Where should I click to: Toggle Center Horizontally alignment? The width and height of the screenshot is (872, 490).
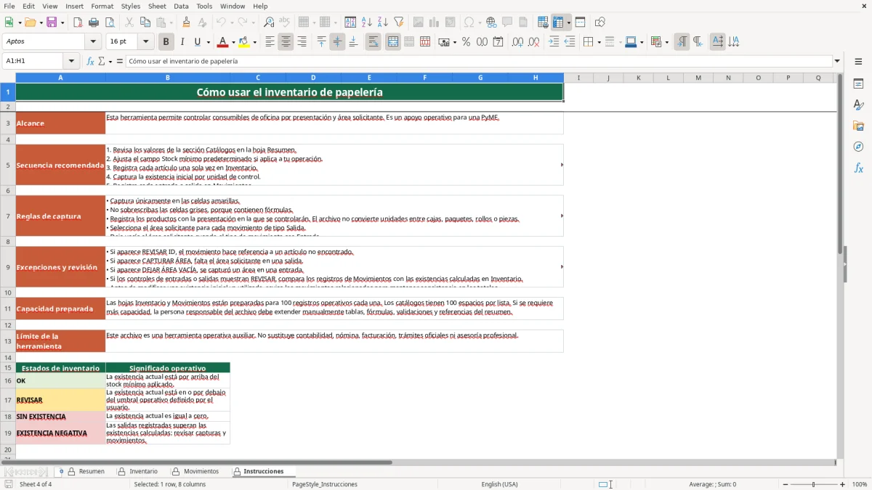tap(286, 42)
